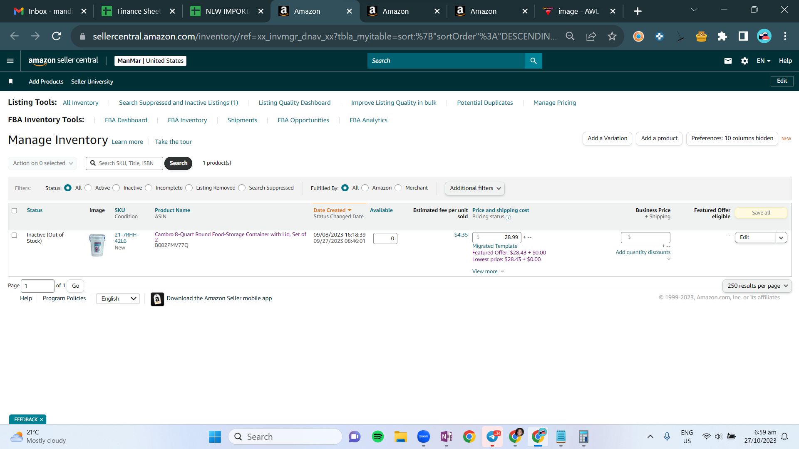
Task: Open the Windows Start menu
Action: (x=215, y=437)
